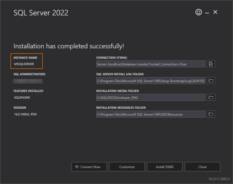Open the installation resources folder icon
The width and height of the screenshot is (233, 184).
click(x=211, y=114)
